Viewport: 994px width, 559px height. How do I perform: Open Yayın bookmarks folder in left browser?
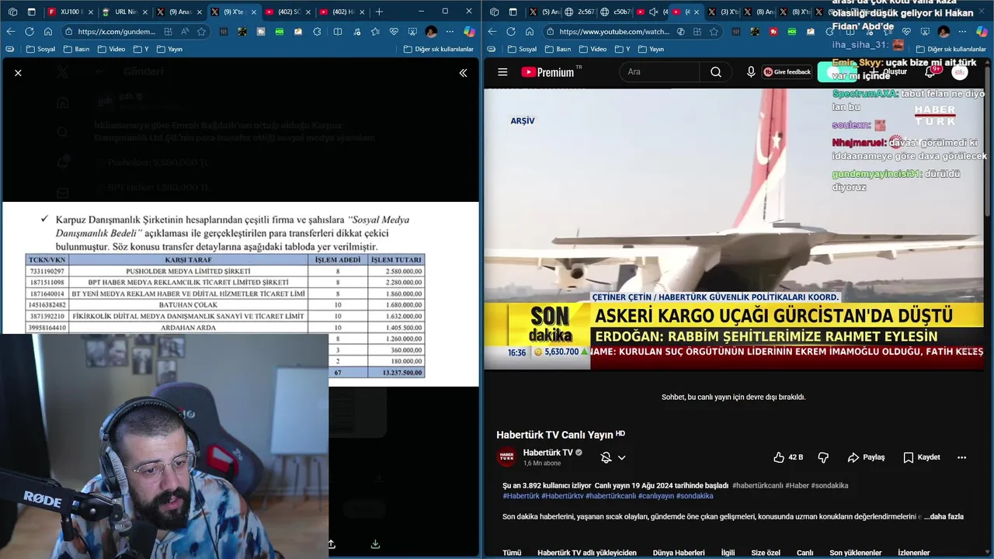coord(169,49)
